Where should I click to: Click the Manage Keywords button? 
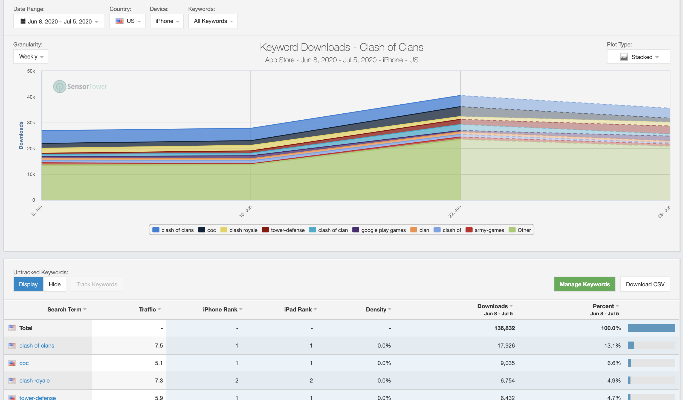pyautogui.click(x=584, y=284)
